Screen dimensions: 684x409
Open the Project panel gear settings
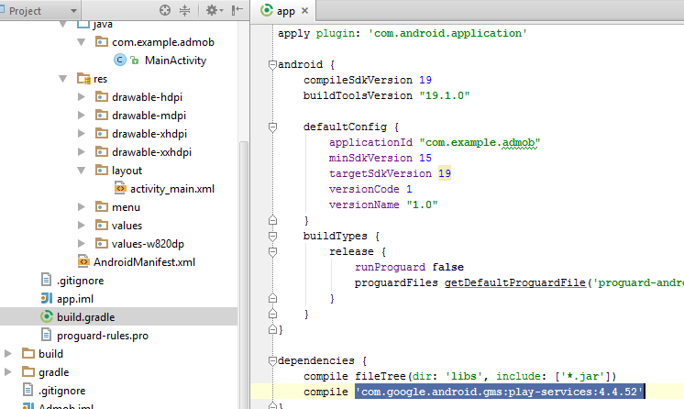[x=211, y=10]
